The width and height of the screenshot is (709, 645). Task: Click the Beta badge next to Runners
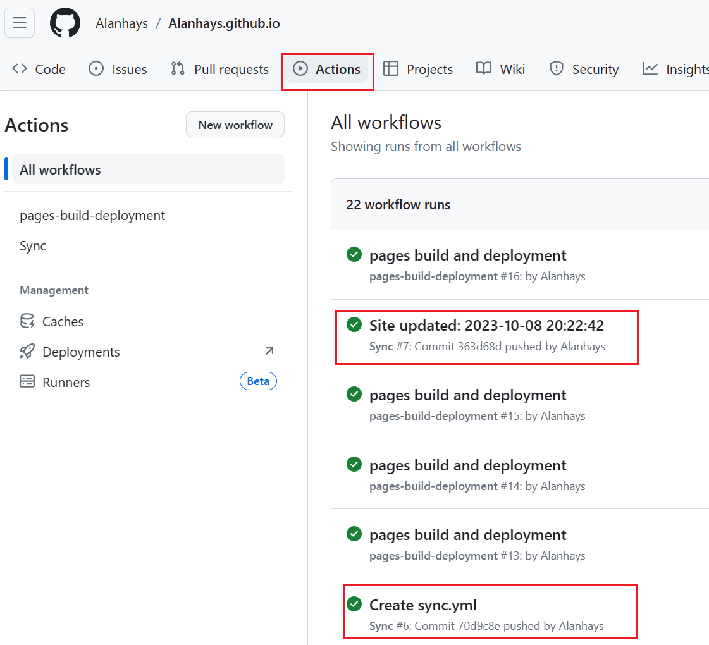point(258,381)
